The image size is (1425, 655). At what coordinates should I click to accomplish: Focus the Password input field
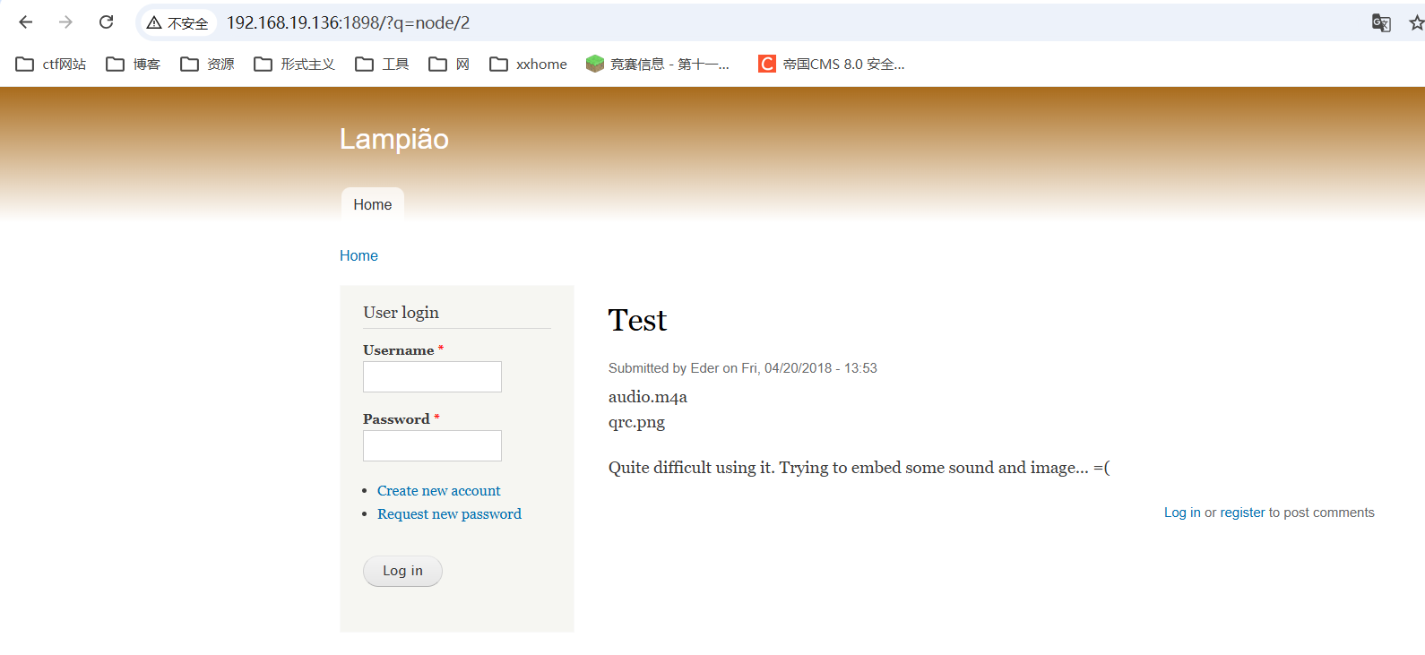pos(432,445)
